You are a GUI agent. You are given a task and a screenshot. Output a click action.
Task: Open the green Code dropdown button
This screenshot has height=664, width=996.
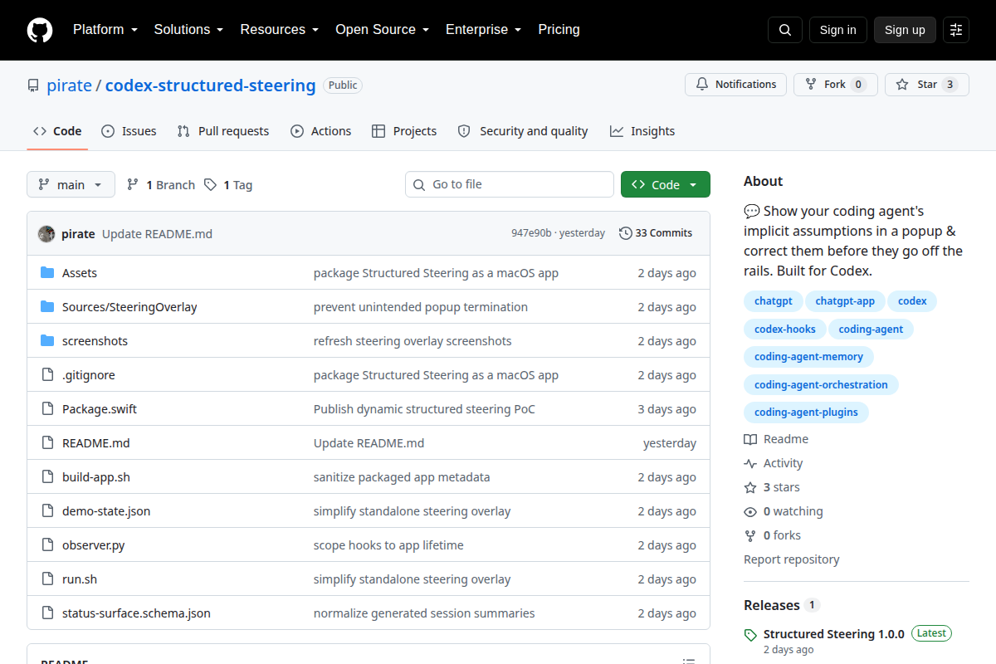pos(666,184)
